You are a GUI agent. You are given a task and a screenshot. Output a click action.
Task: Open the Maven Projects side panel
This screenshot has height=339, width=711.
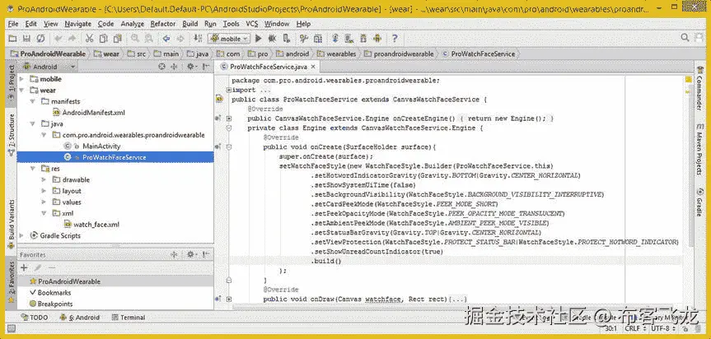(x=699, y=148)
